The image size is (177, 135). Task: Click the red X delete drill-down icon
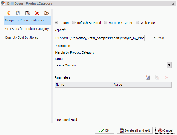(x=37, y=13)
